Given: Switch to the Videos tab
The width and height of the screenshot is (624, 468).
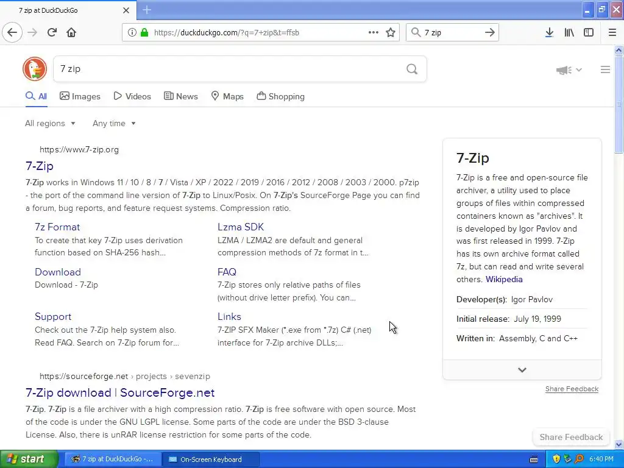Looking at the screenshot, I should (x=132, y=96).
